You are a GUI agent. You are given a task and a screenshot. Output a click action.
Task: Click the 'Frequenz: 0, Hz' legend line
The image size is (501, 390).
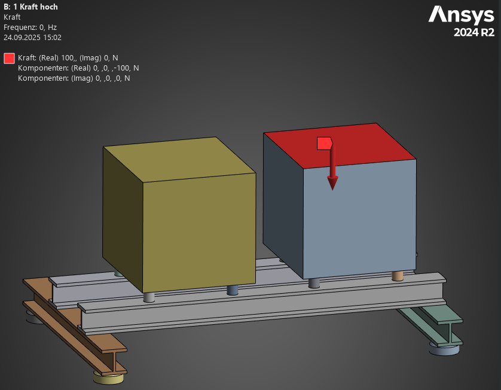[x=30, y=27]
